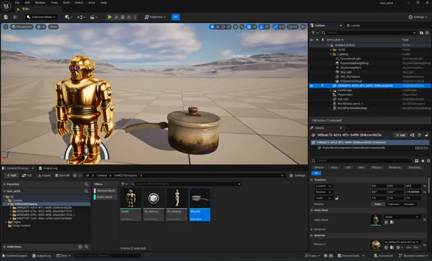Select the SM_root pot asset thumbnail
The image size is (432, 261).
click(200, 204)
